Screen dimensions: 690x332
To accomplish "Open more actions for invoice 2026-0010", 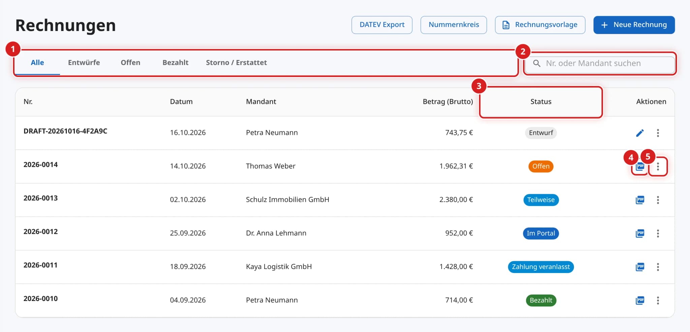I will [x=658, y=300].
